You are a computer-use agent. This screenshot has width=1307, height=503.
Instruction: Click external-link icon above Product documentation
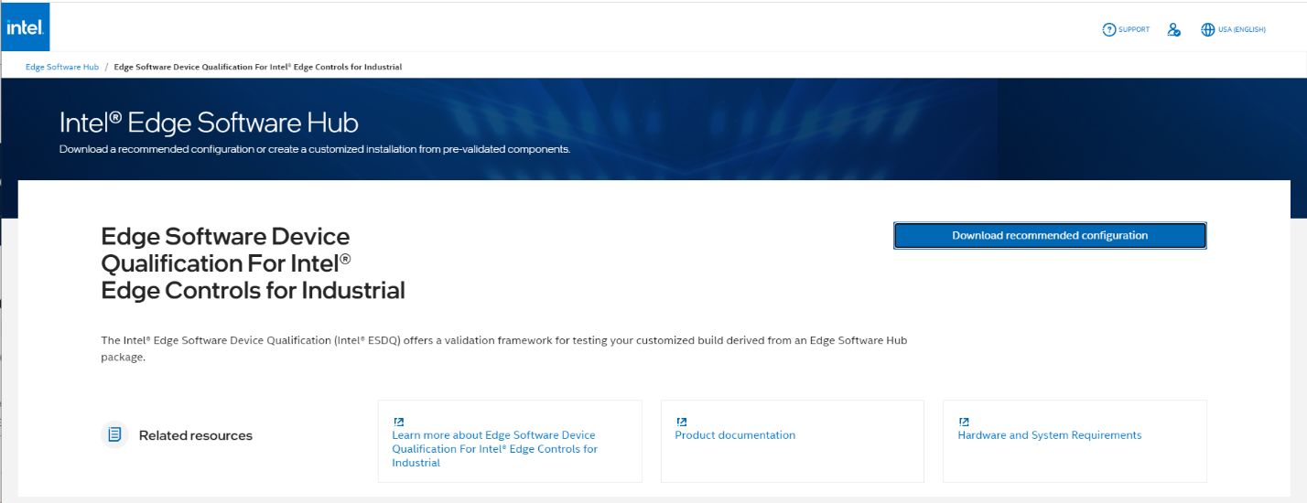682,422
